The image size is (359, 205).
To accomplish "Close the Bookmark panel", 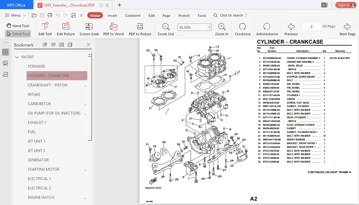I will tap(89, 45).
